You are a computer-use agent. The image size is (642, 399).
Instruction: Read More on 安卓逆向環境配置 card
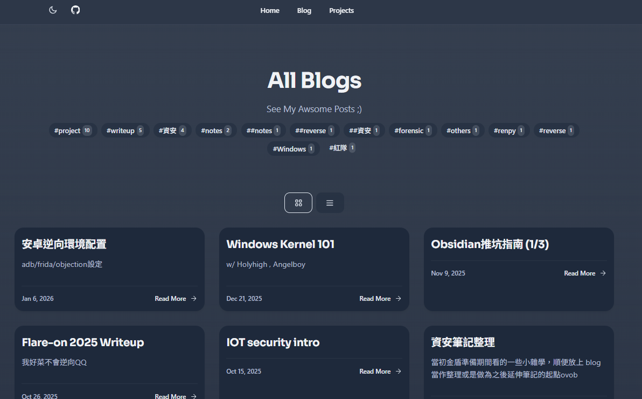176,299
